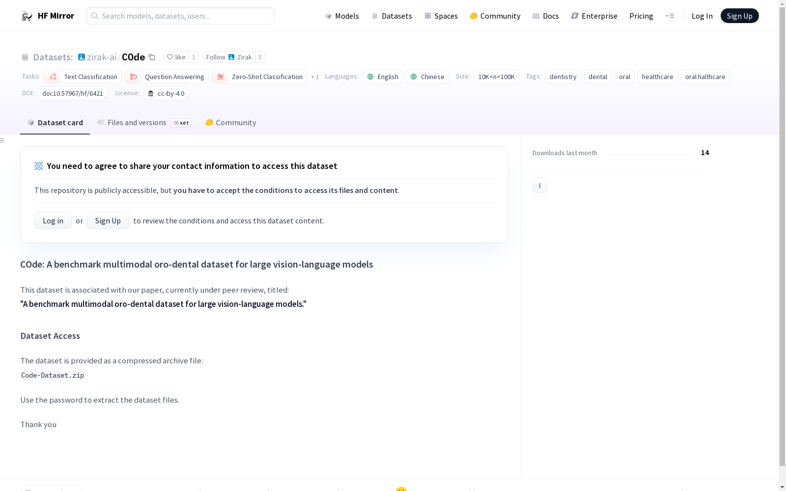
Task: Open the DOI doi:10.57967/hf/6421 dropdown
Action: [73, 94]
